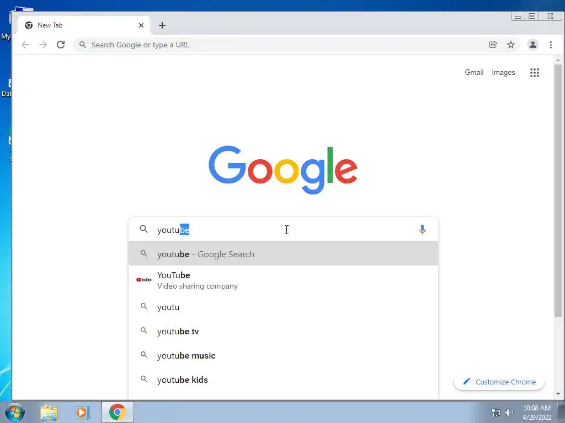Image resolution: width=565 pixels, height=423 pixels.
Task: Open a new tab with plus button
Action: pos(162,25)
